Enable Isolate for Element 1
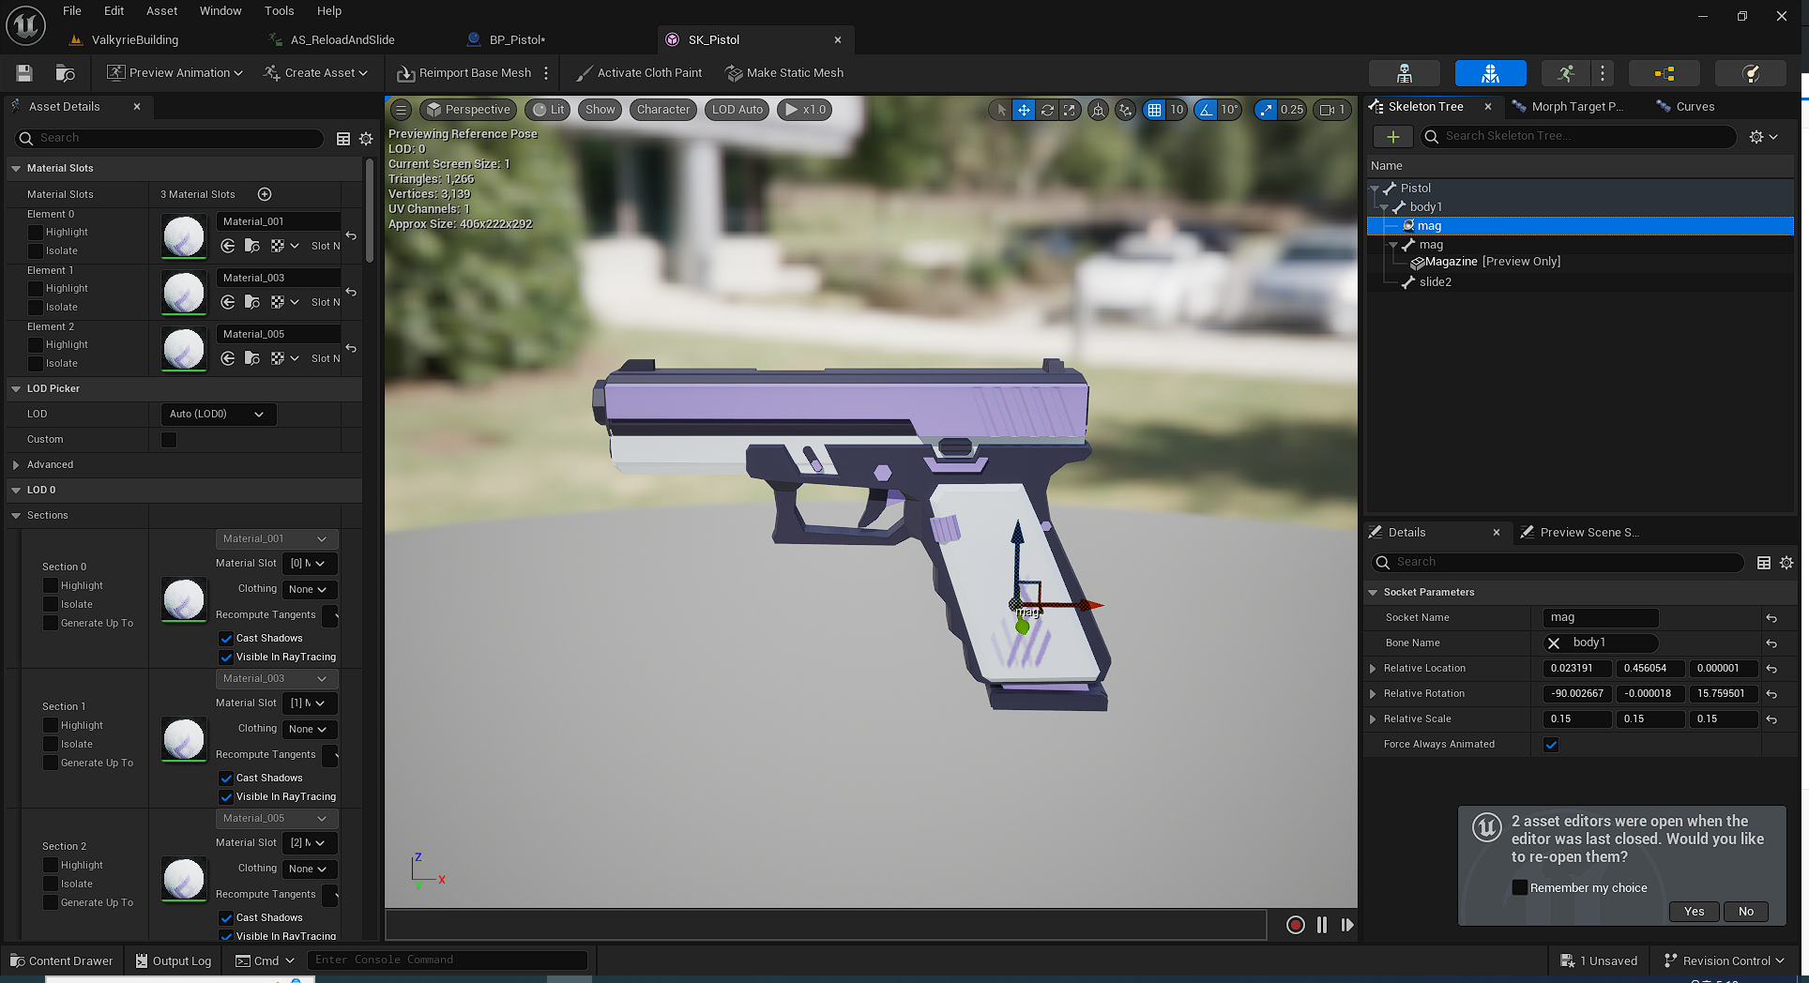The width and height of the screenshot is (1809, 983). pos(36,308)
